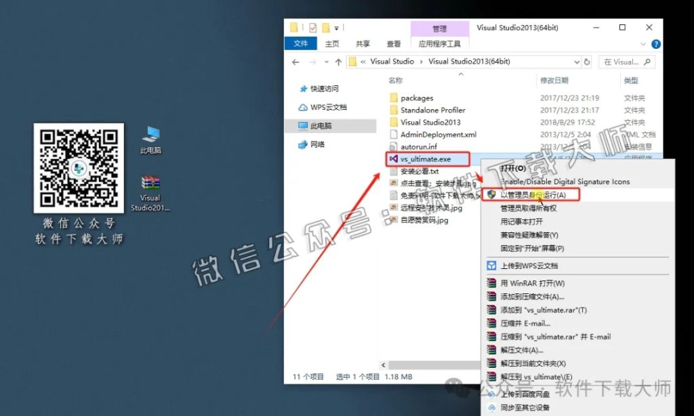The width and height of the screenshot is (694, 416).
Task: Go up one folder level arrow
Action: point(339,62)
